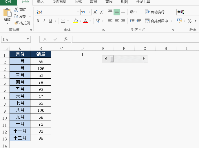Click the scroll bar control right arrow
The width and height of the screenshot is (199, 148).
tap(144, 59)
